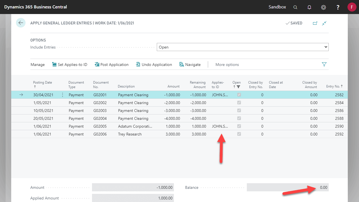This screenshot has height=202, width=359.
Task: Toggle Open checkbox for entry 2590
Action: click(x=239, y=126)
